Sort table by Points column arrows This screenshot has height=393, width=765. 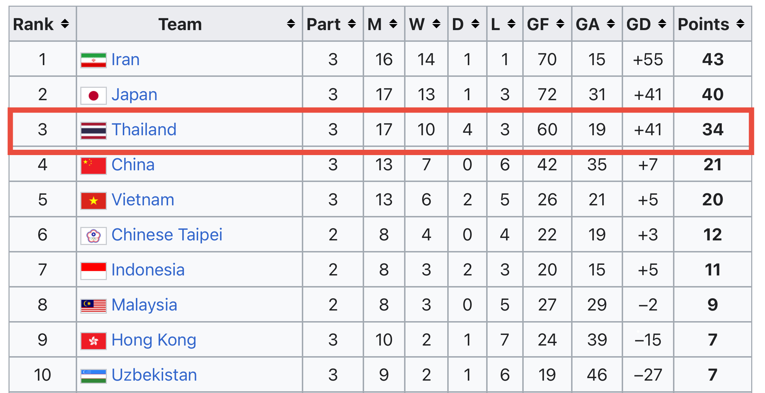(x=740, y=24)
